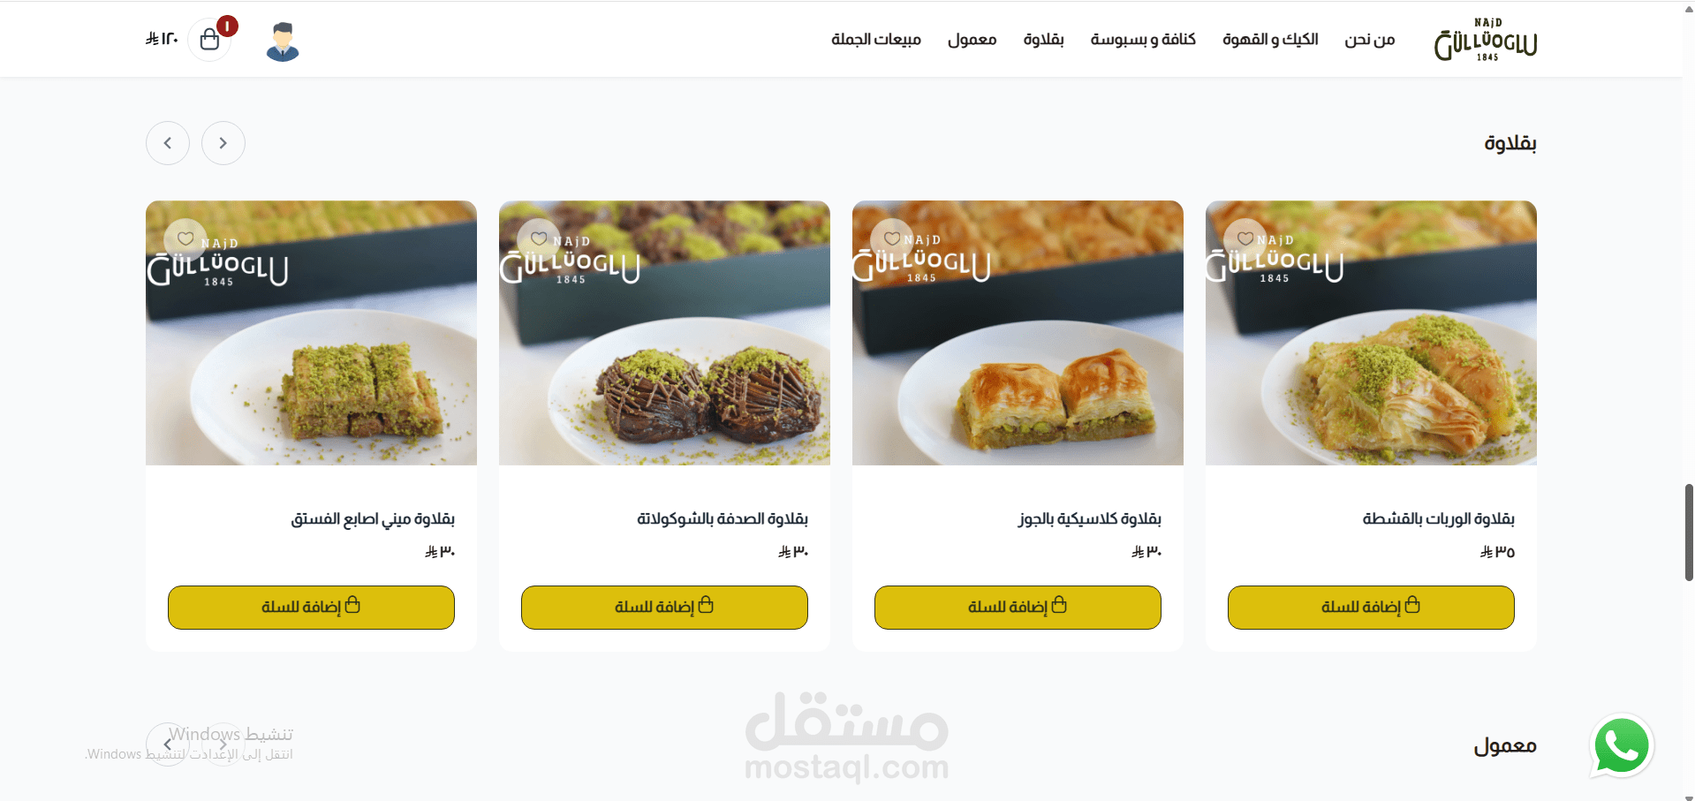Click the user account avatar icon
This screenshot has height=801, width=1695.
[283, 42]
